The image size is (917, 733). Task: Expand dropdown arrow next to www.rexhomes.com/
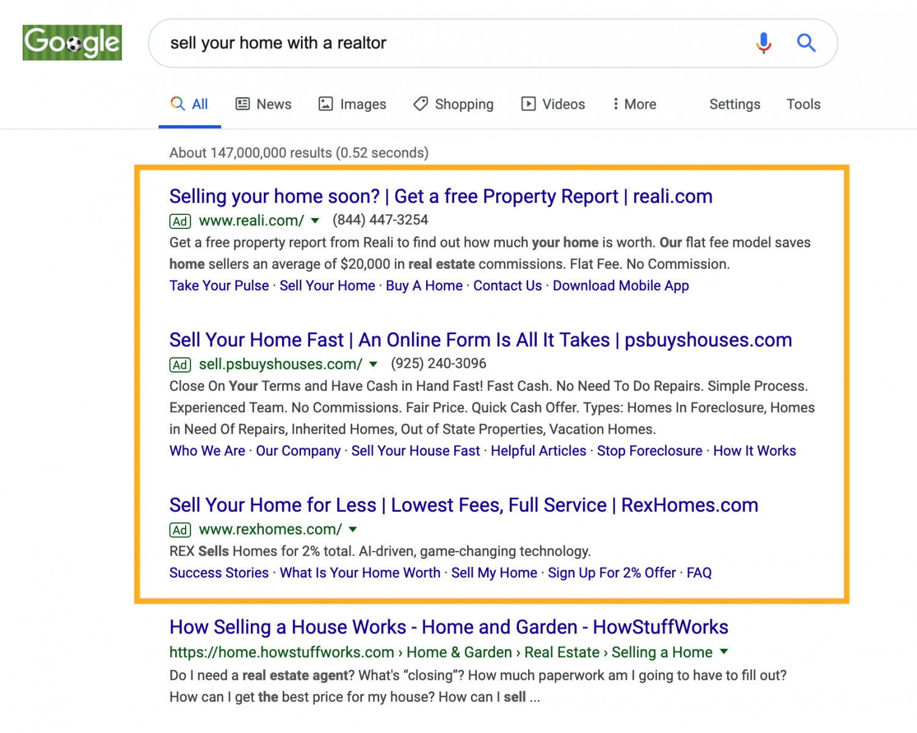[353, 530]
